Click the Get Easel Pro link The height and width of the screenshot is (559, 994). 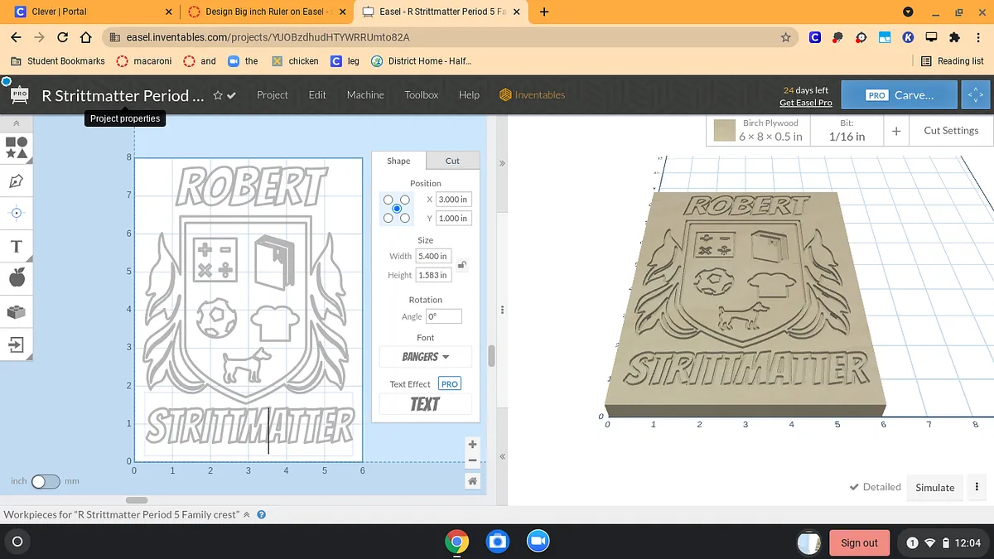[x=805, y=103]
